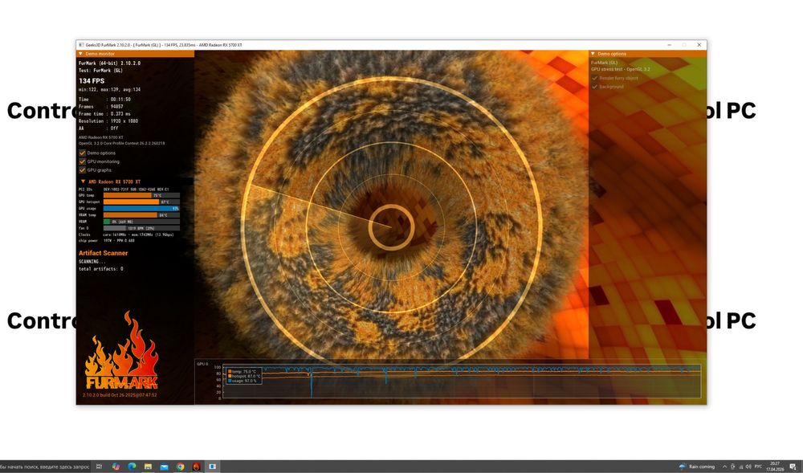803x473 pixels.
Task: Show hidden system tray icons
Action: 724,467
